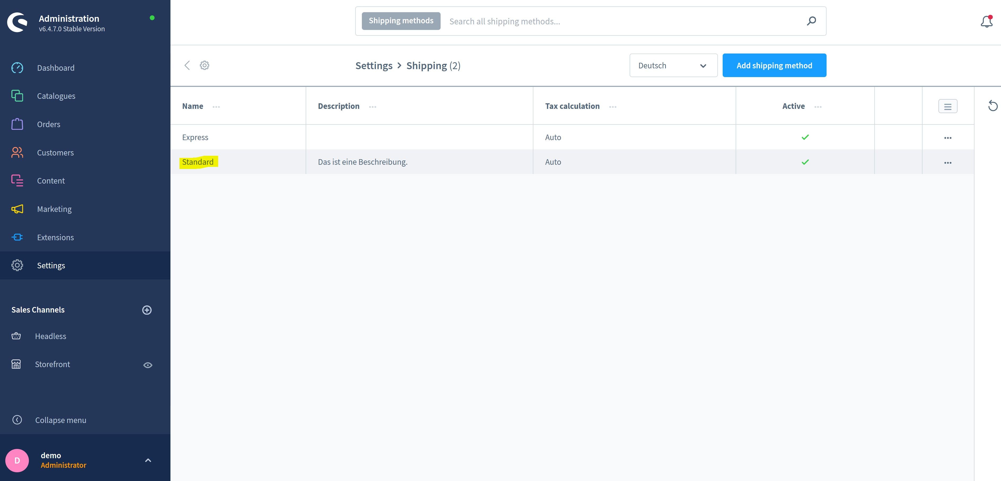Click the Customers people icon
This screenshot has width=1001, height=481.
click(17, 153)
